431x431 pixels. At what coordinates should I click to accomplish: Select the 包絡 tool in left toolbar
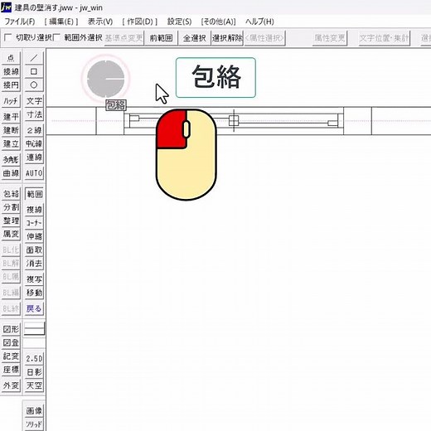(11, 194)
